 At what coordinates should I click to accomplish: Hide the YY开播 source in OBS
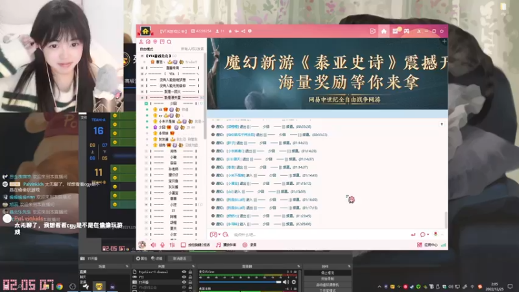click(184, 282)
